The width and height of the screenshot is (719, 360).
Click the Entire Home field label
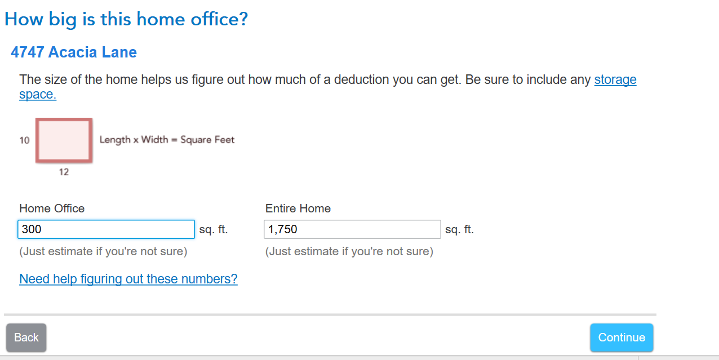298,208
